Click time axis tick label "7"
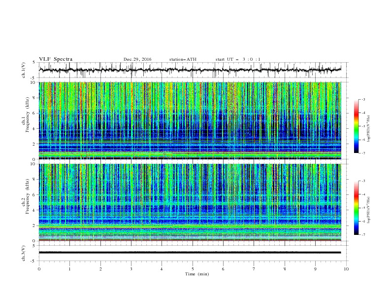Viewport: 390px width, 302px height. [x=254, y=269]
